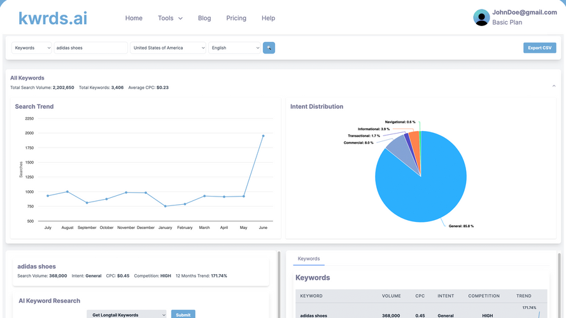Collapse the All Keywords section chevron
Viewport: 566px width, 318px height.
point(554,86)
